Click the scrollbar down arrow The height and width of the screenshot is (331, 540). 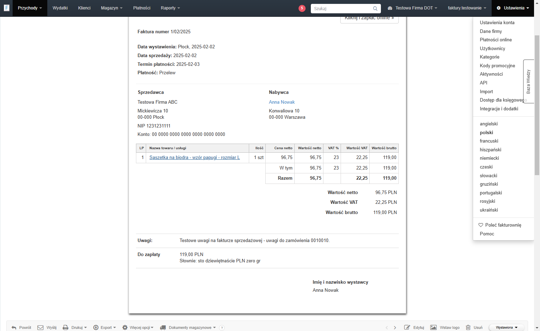click(x=537, y=328)
